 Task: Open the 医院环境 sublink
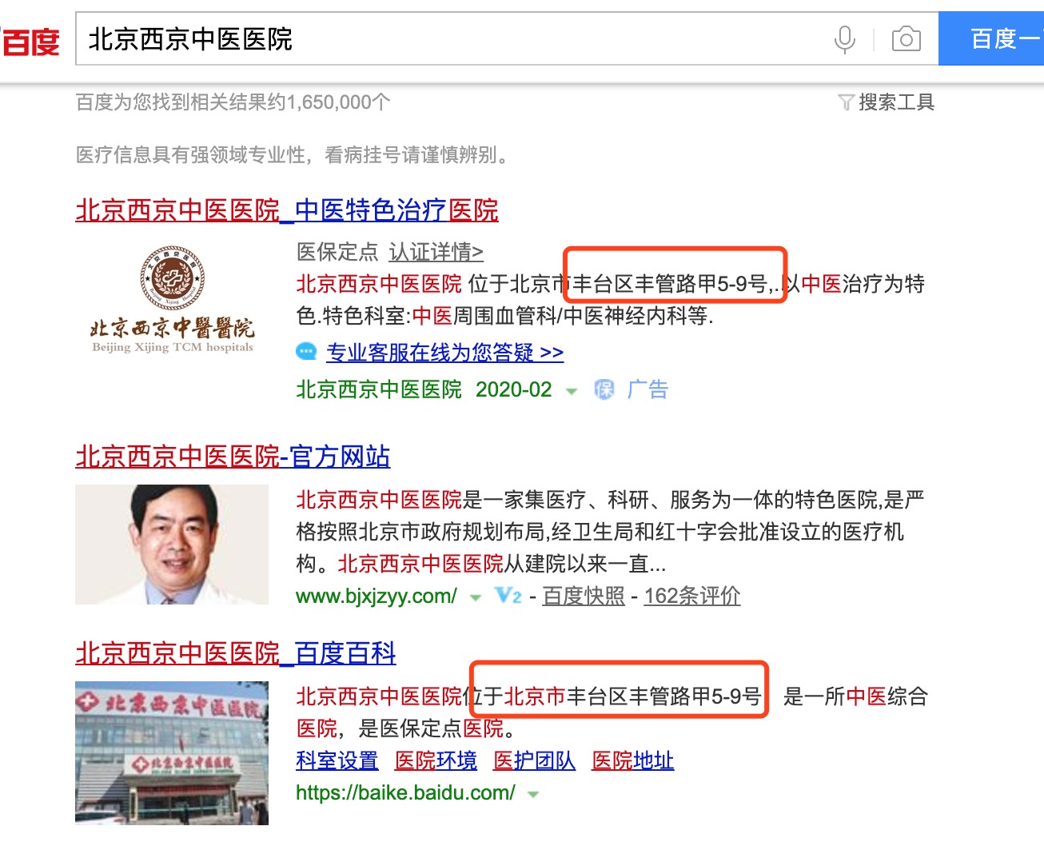click(436, 760)
